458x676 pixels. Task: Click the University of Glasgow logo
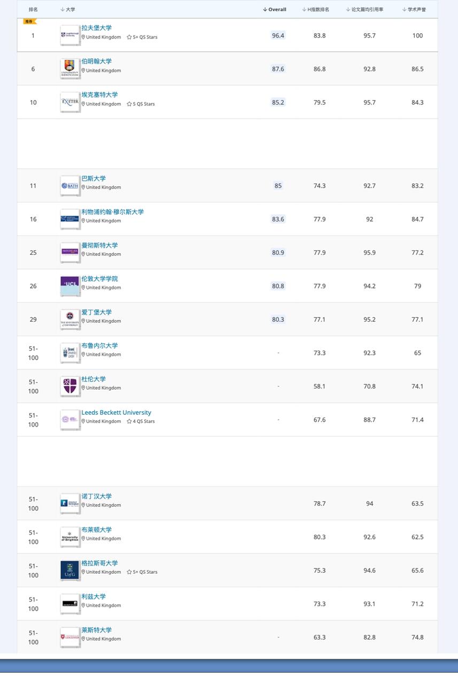(70, 571)
